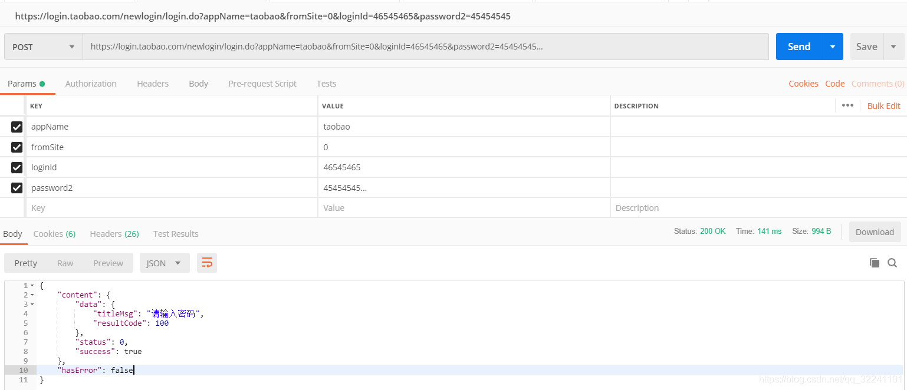Click the empty Value input field
The height and width of the screenshot is (390, 907).
coord(464,208)
